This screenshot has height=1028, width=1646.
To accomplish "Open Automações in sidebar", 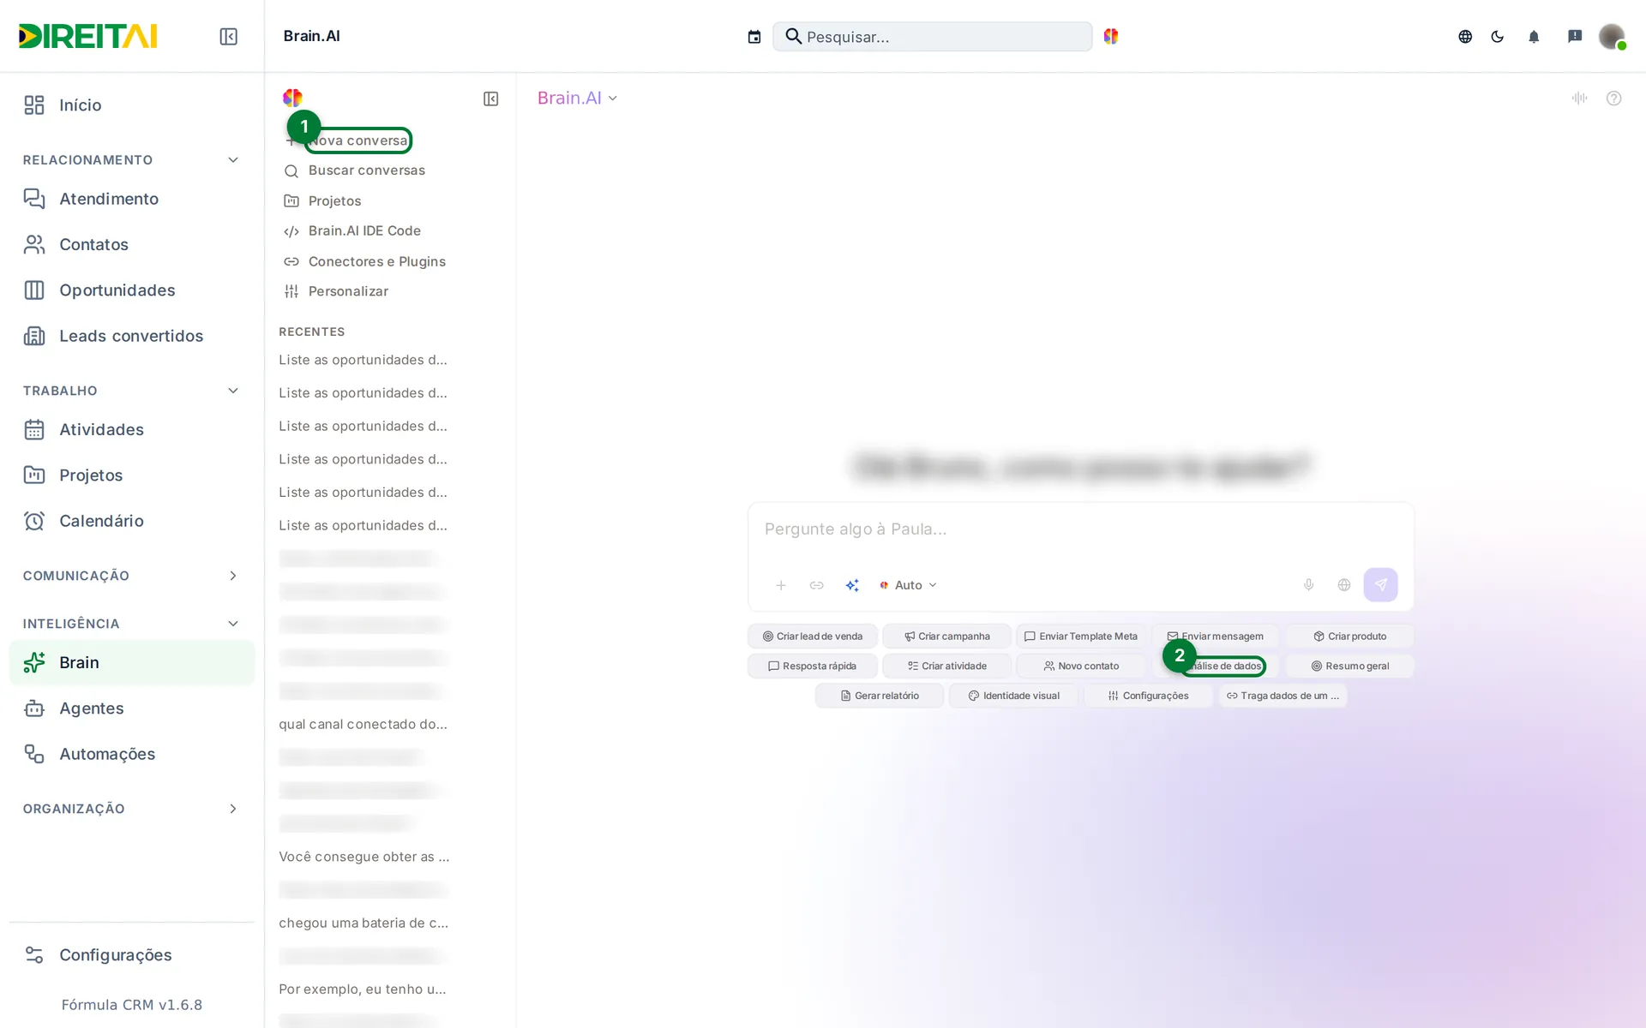I will (x=132, y=754).
